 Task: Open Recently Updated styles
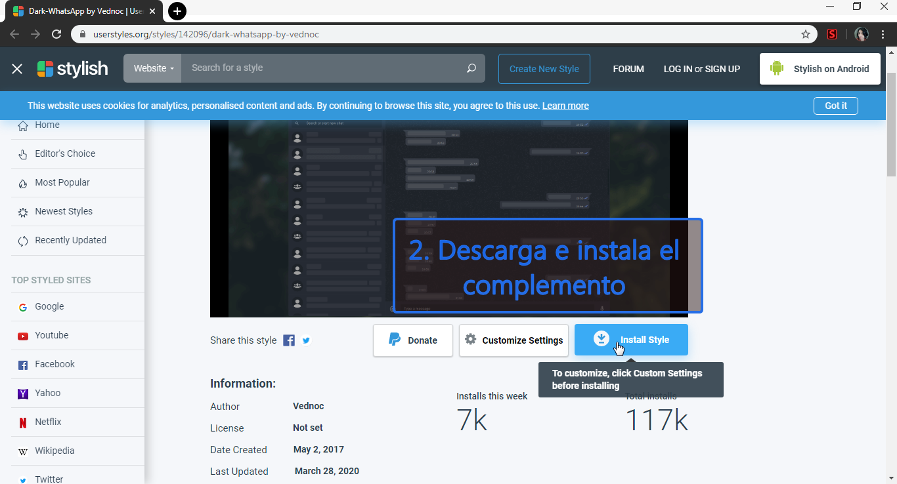[70, 240]
